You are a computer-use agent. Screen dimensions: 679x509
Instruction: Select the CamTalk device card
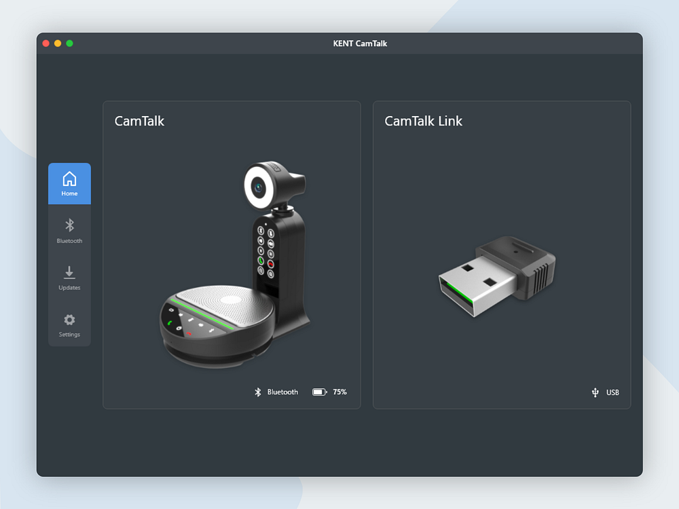point(232,254)
